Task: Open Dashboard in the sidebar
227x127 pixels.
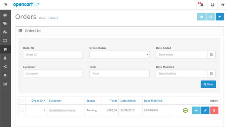Action: coord(5,15)
